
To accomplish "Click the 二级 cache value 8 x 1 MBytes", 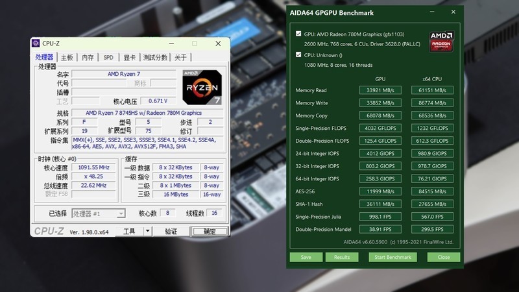I will click(x=176, y=186).
